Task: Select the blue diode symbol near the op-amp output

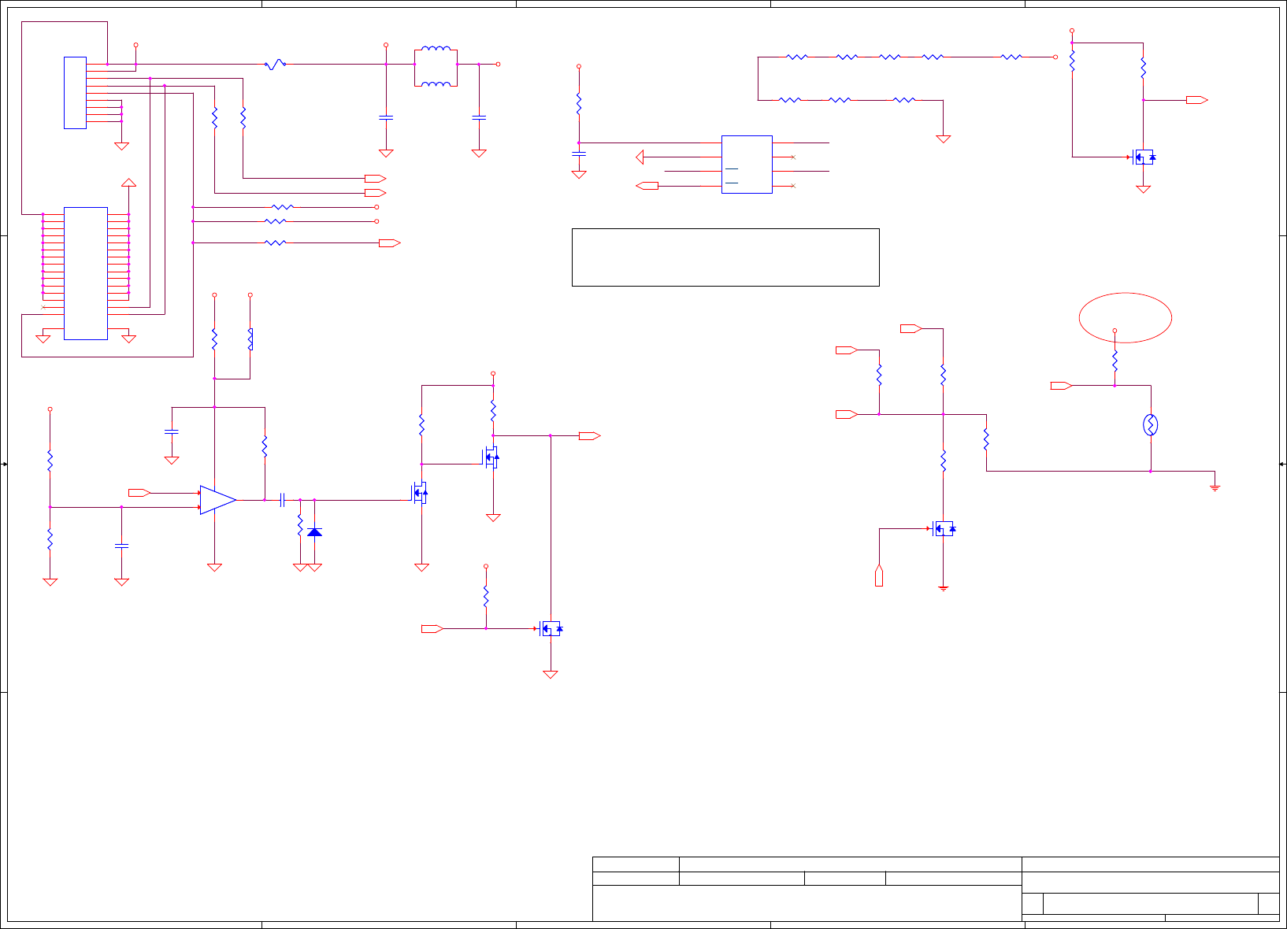Action: pyautogui.click(x=314, y=532)
